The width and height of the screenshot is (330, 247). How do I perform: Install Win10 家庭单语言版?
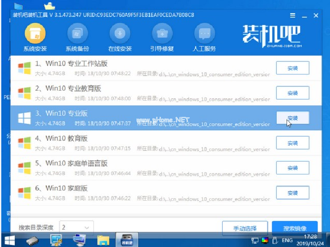pyautogui.click(x=292, y=168)
